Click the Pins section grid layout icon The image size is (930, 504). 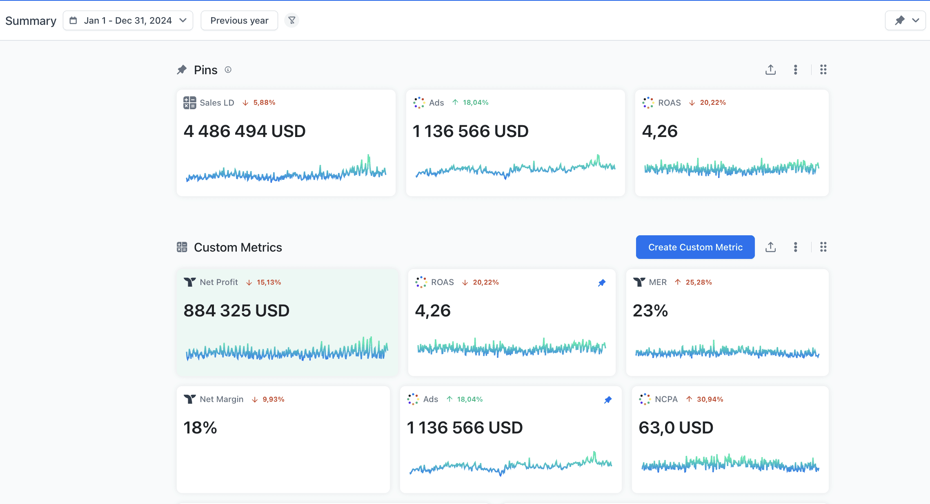pyautogui.click(x=823, y=70)
